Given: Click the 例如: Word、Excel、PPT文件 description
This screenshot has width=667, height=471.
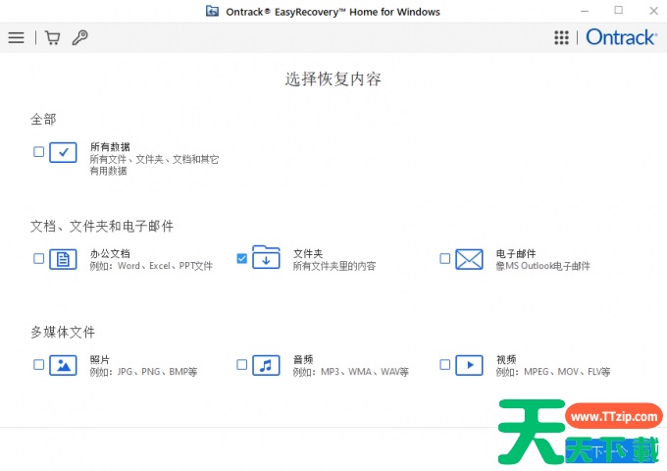Looking at the screenshot, I should [151, 266].
